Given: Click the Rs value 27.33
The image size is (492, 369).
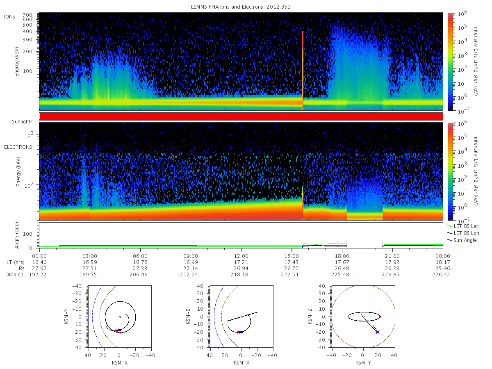Looking at the screenshot, I should point(140,268).
